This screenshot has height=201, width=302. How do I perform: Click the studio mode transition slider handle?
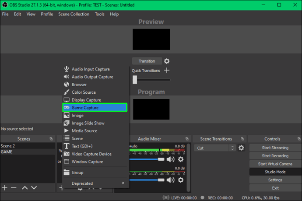pyautogui.click(x=135, y=80)
